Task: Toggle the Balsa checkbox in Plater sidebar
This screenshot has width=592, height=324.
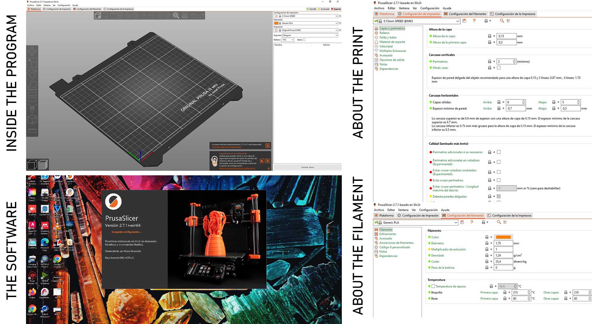Action: click(x=304, y=40)
